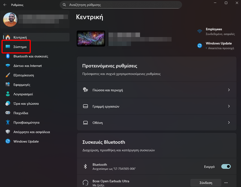Image resolution: width=241 pixels, height=187 pixels.
Task: Open Δίκτυο και Internet from the sidebar
Action: [x=8, y=66]
